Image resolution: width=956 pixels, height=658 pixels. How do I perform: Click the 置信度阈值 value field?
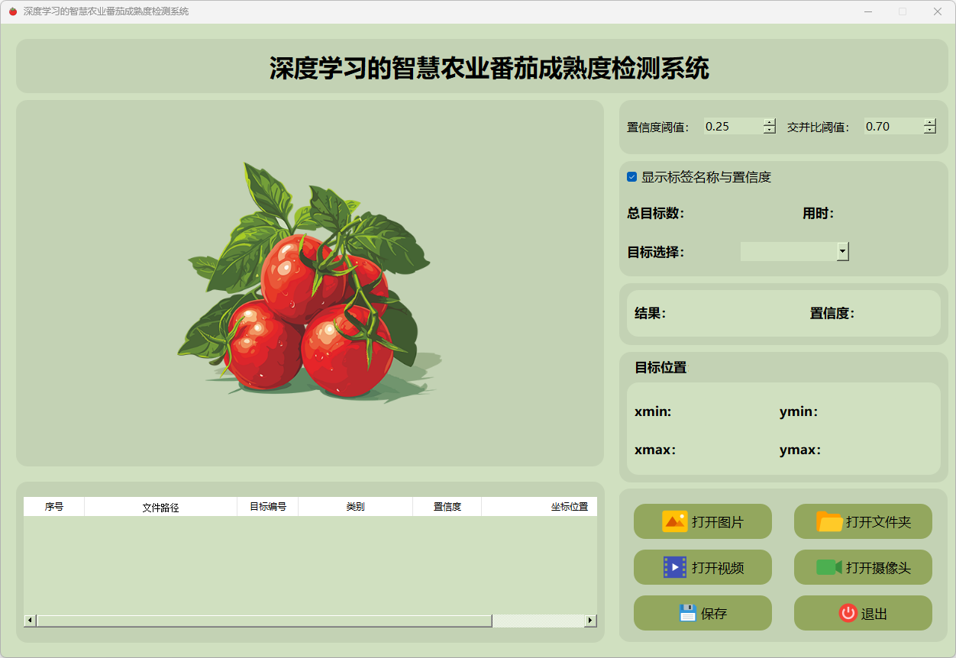(732, 127)
